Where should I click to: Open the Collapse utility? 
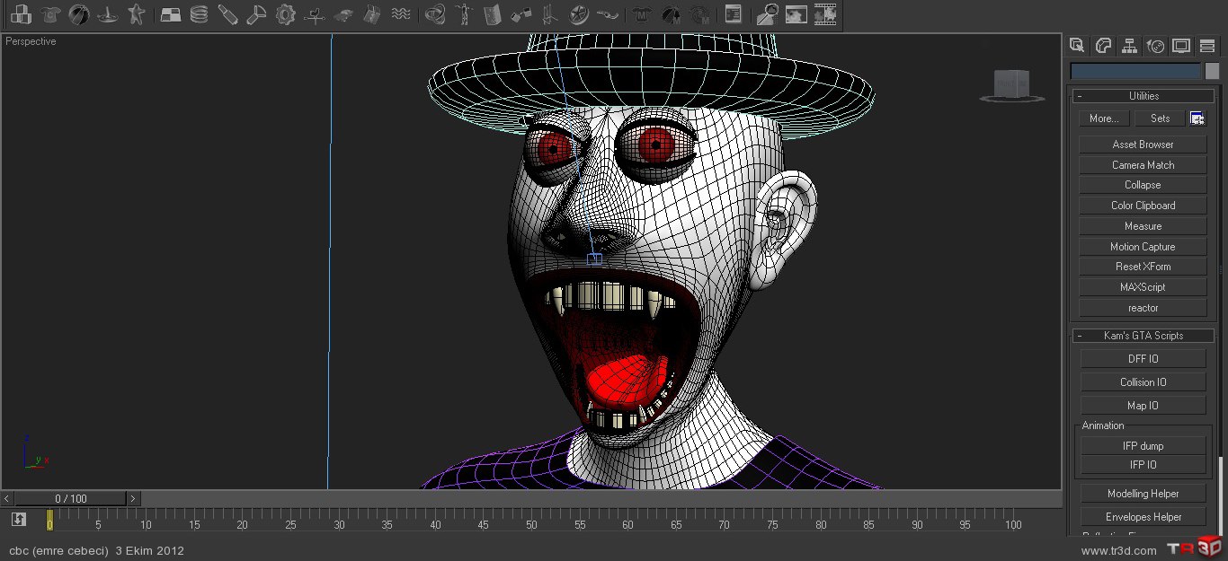click(1143, 185)
